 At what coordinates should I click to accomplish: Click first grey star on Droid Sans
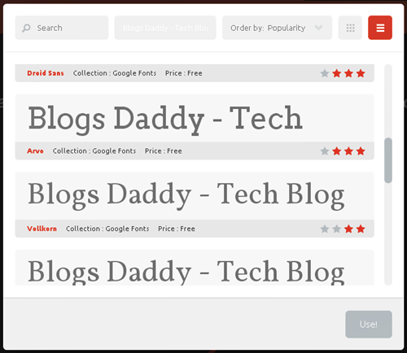[325, 73]
